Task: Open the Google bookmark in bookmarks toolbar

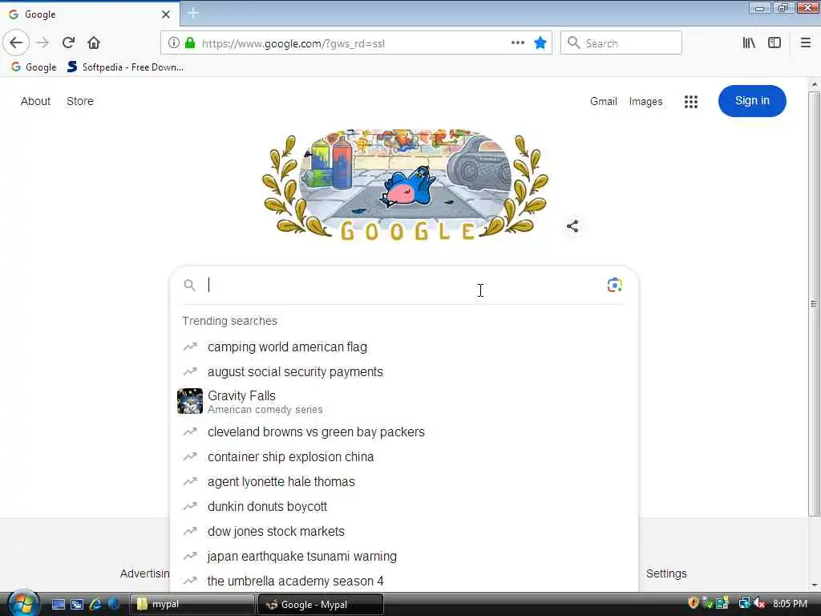Action: tap(34, 67)
